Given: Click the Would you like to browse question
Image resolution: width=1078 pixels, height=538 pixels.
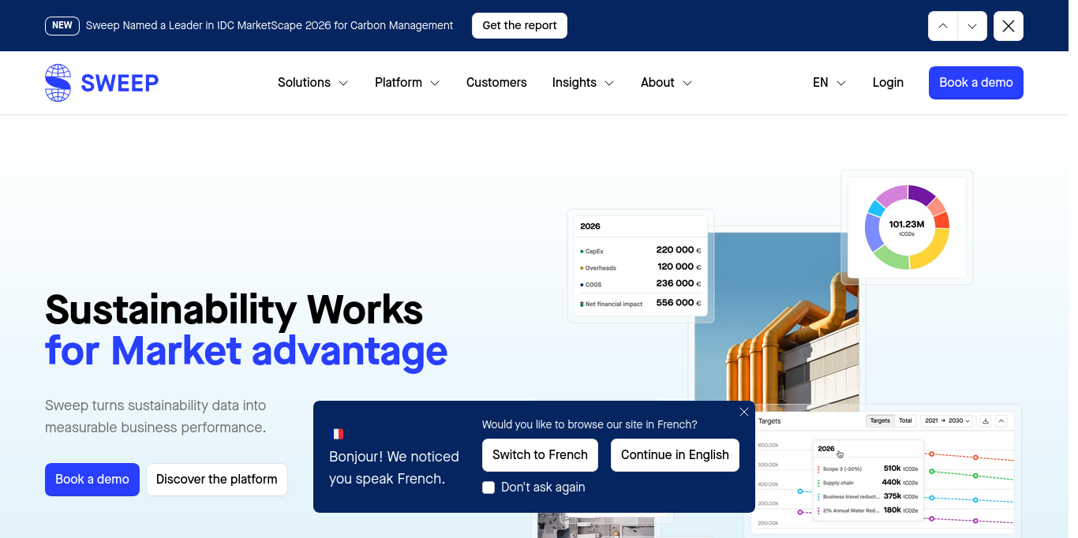Looking at the screenshot, I should (x=590, y=424).
